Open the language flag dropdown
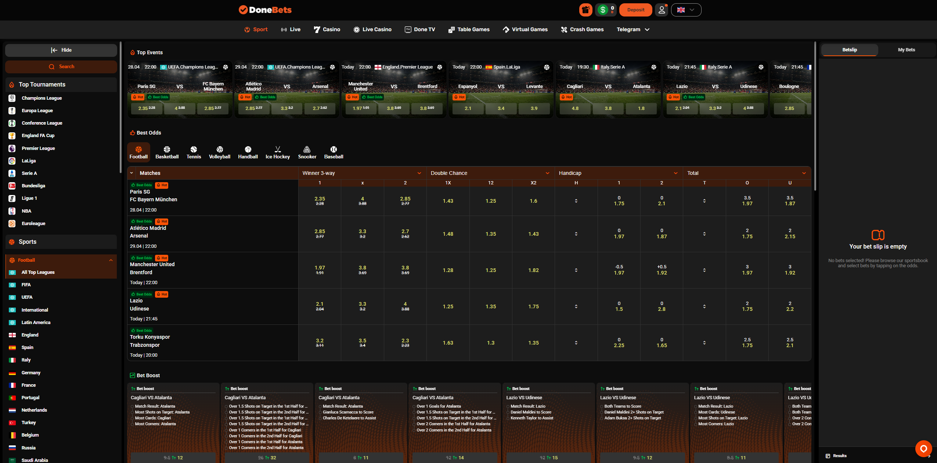The height and width of the screenshot is (463, 937). pyautogui.click(x=686, y=10)
